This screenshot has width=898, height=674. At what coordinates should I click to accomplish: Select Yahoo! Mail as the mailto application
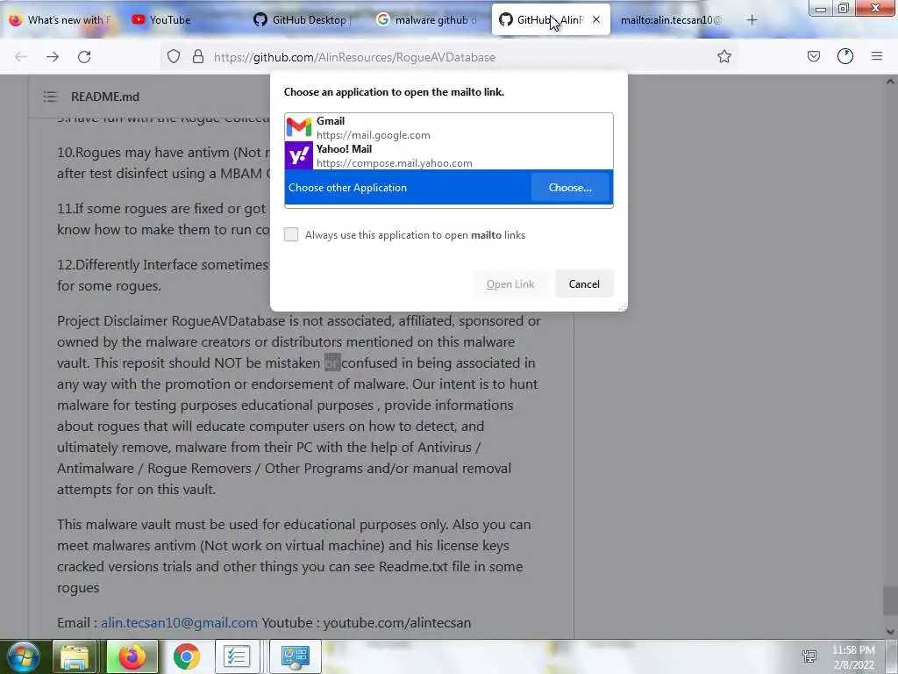448,156
